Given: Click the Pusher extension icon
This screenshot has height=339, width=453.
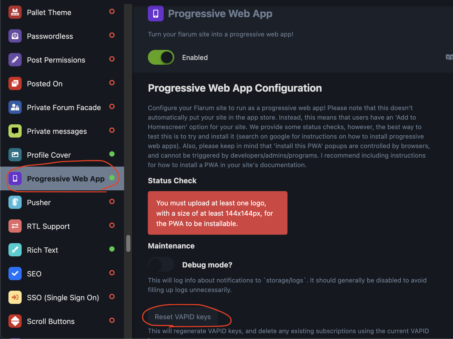Looking at the screenshot, I should 15,203.
